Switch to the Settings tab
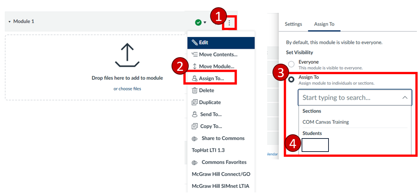 [x=293, y=24]
